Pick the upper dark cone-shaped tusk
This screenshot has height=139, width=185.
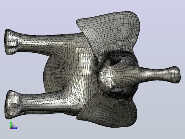[114, 60]
